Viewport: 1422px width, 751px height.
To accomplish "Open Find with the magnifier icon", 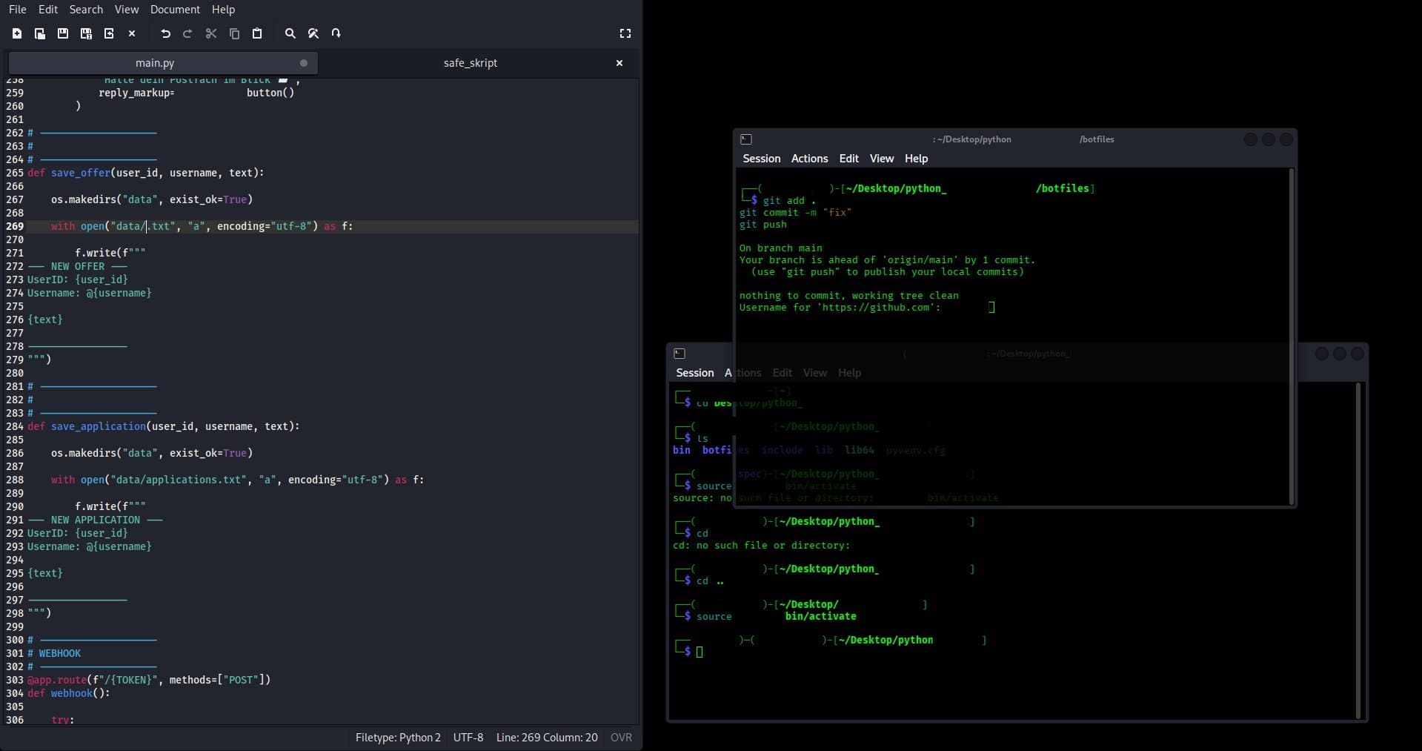I will point(290,33).
